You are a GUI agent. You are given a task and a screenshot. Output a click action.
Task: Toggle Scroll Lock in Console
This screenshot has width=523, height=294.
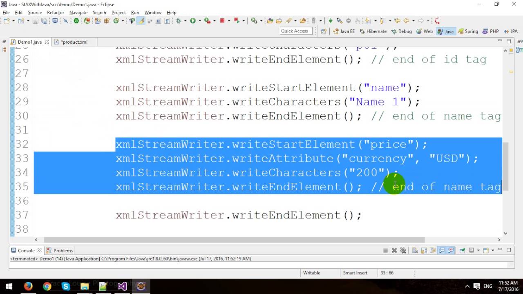coord(424,250)
